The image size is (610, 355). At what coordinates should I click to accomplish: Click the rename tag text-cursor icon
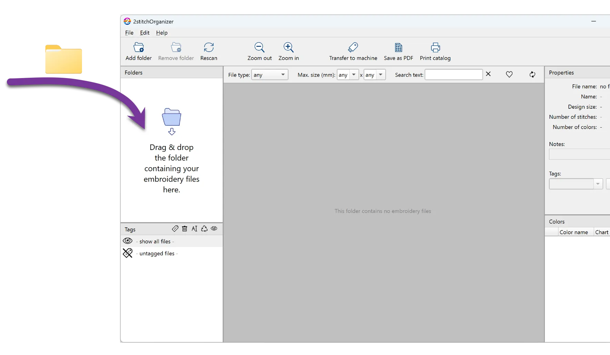click(x=194, y=228)
